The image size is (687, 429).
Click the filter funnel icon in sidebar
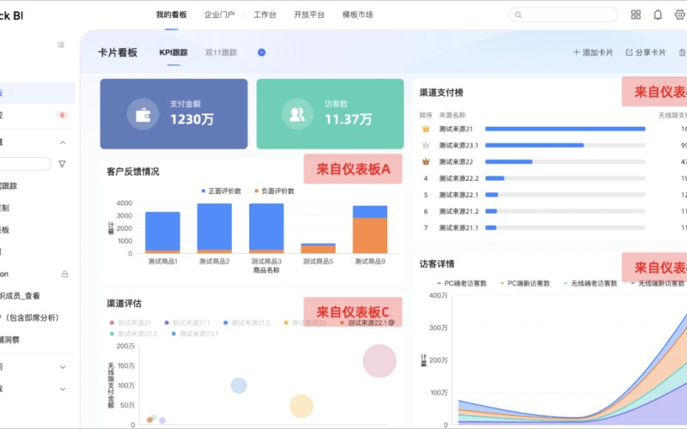point(62,164)
